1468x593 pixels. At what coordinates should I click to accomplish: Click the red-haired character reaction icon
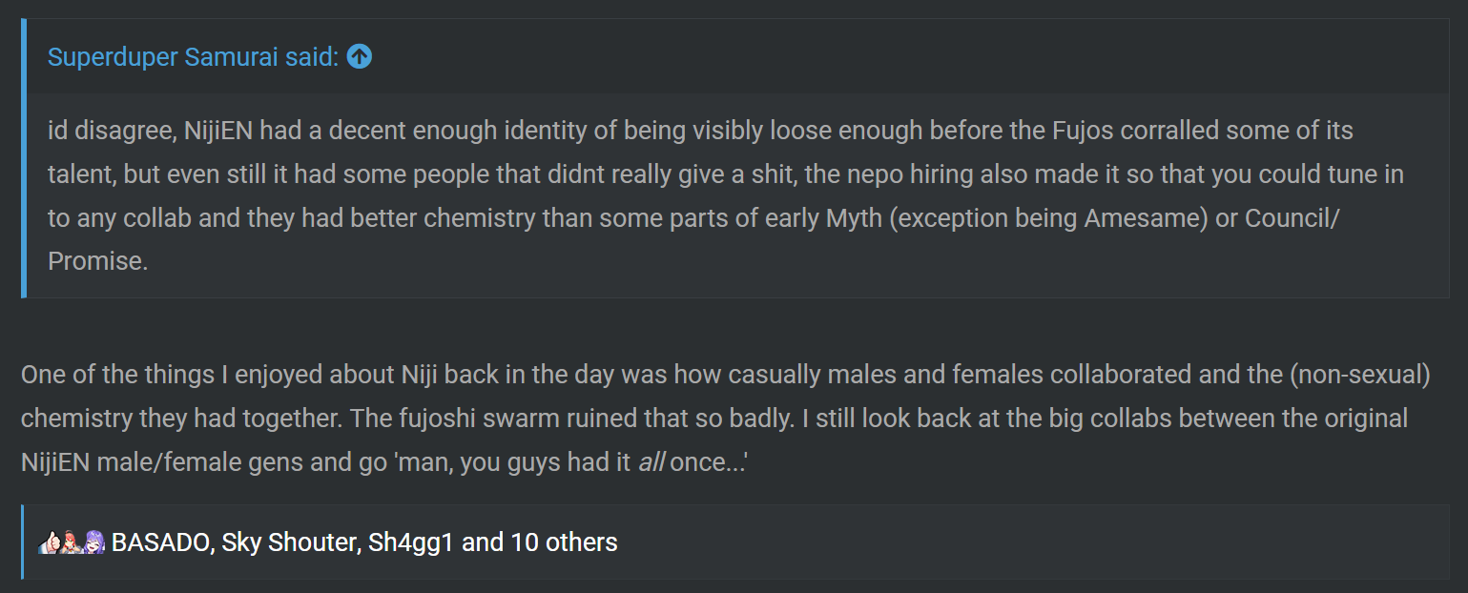72,542
